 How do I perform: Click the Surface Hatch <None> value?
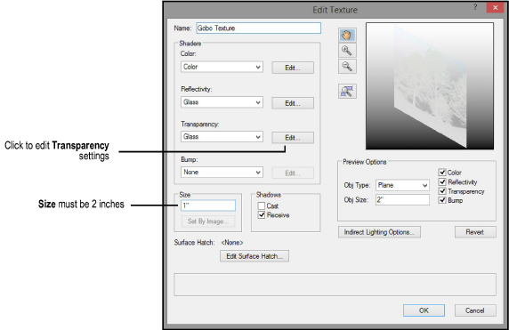pos(232,243)
